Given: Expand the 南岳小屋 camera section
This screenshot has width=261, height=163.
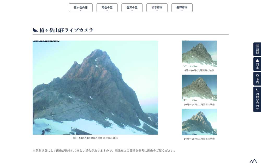Looking at the screenshot, I should pyautogui.click(x=107, y=8).
